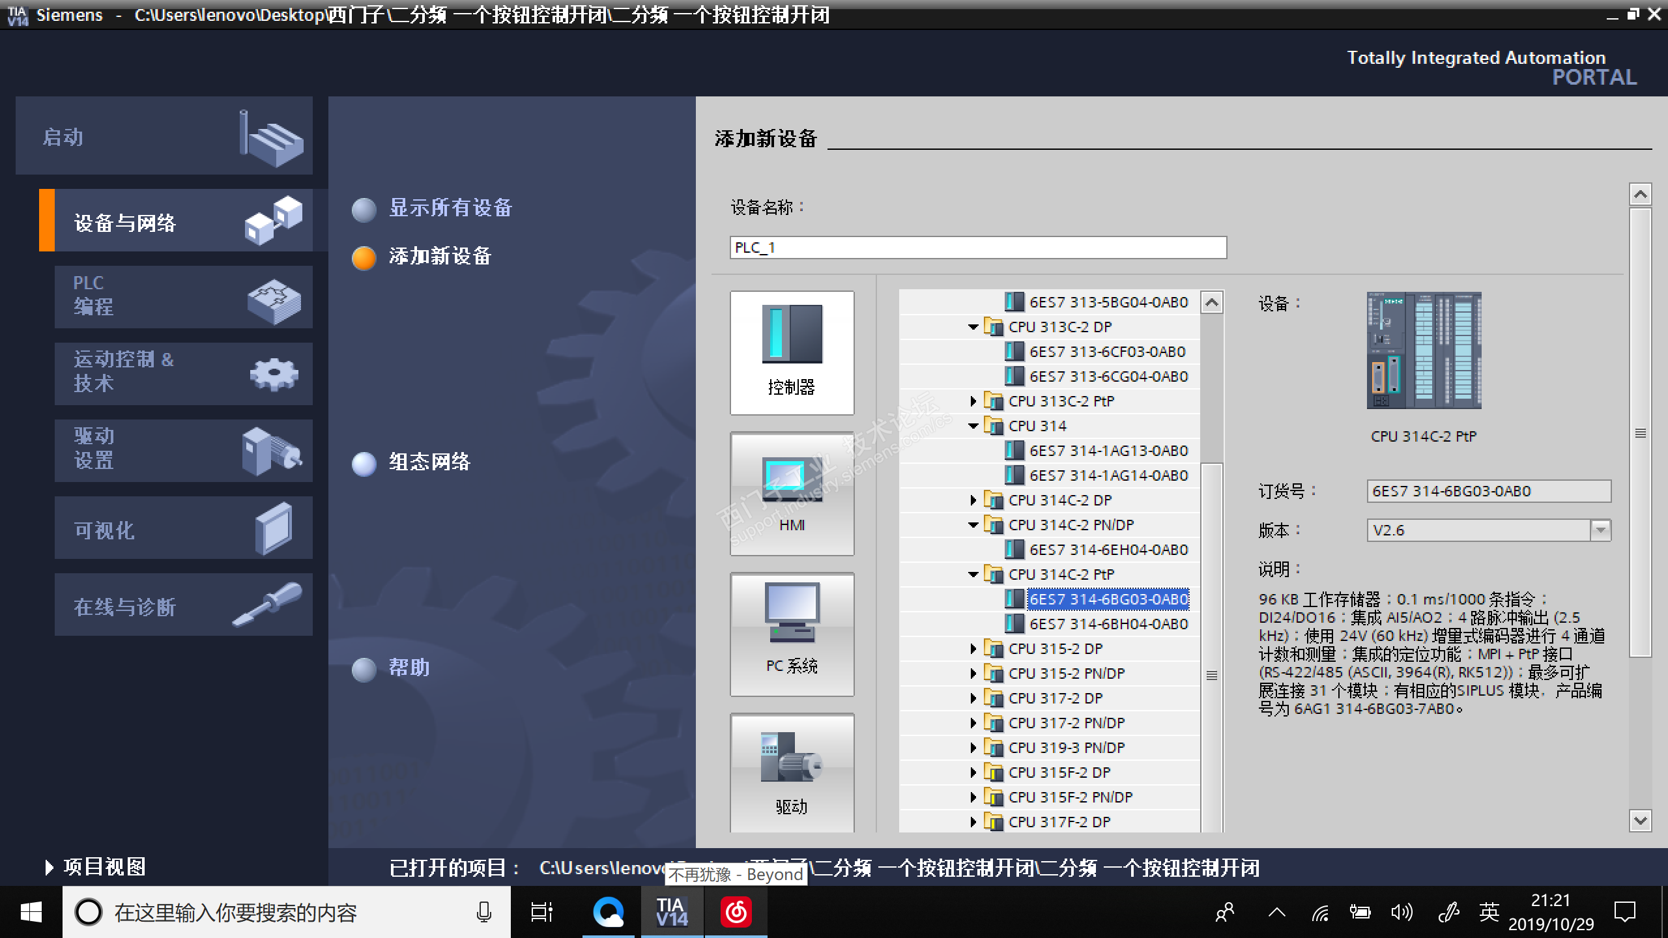Select 显示所有设备 option

pos(450,208)
